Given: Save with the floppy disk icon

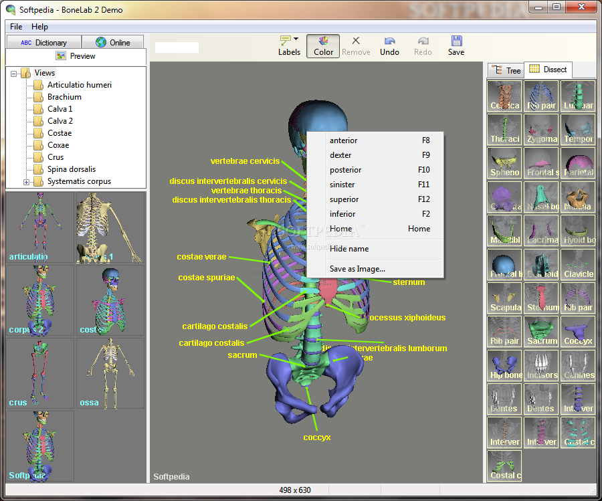Looking at the screenshot, I should (x=456, y=46).
